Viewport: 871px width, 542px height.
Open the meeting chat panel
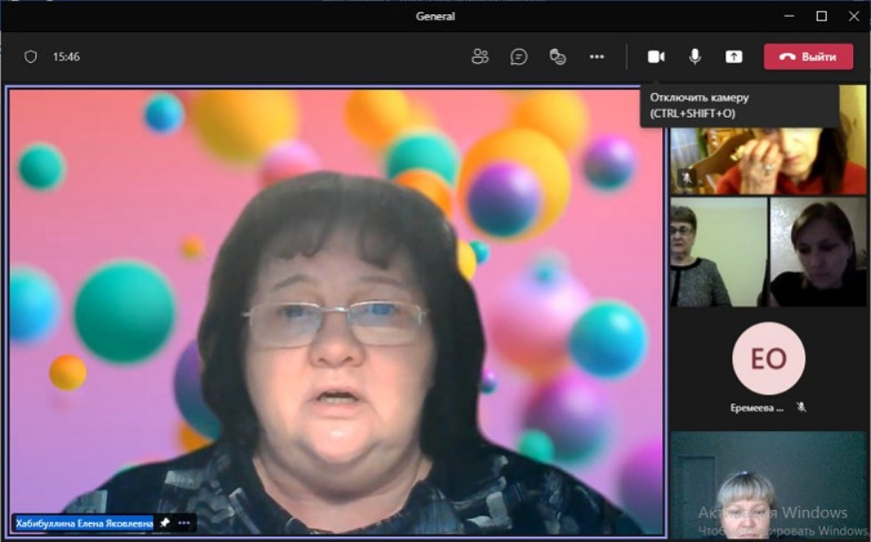click(519, 57)
